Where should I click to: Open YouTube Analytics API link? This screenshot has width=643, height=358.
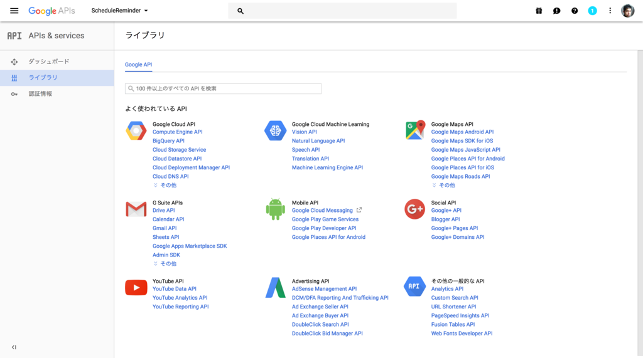coord(180,298)
